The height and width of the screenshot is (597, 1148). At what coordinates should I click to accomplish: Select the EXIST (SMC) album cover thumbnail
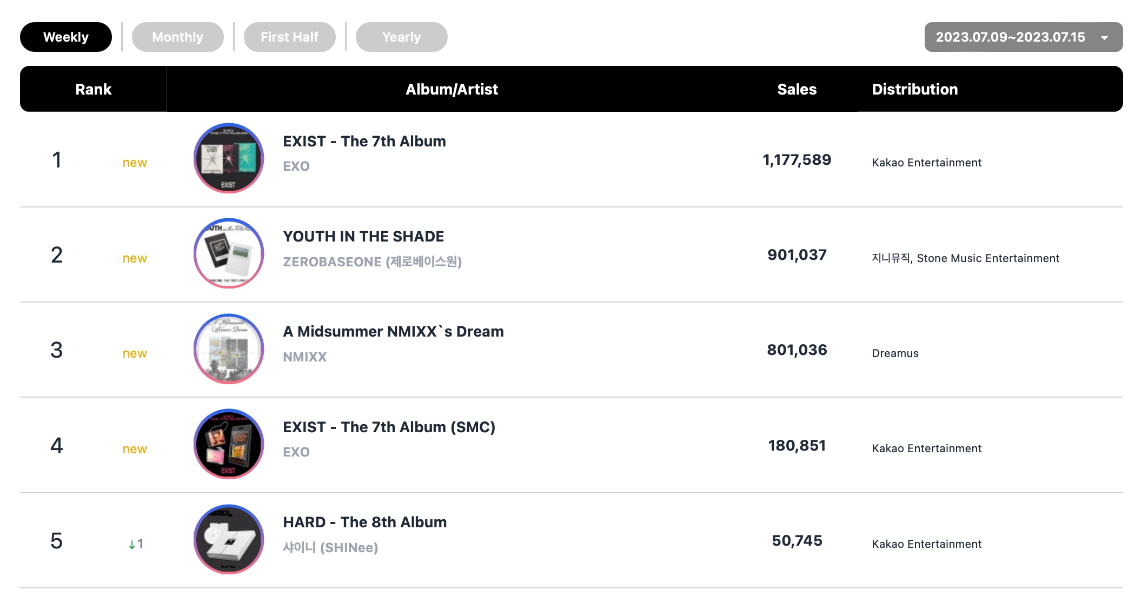coord(229,444)
